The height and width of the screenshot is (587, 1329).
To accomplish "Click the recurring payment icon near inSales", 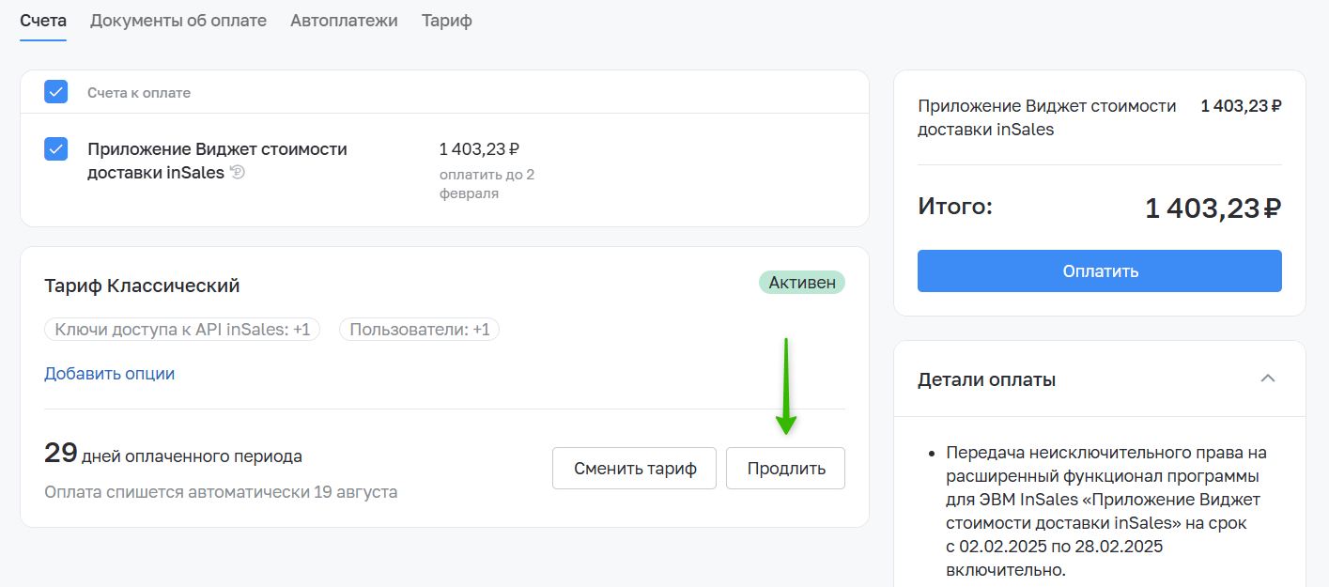I will coord(238,172).
